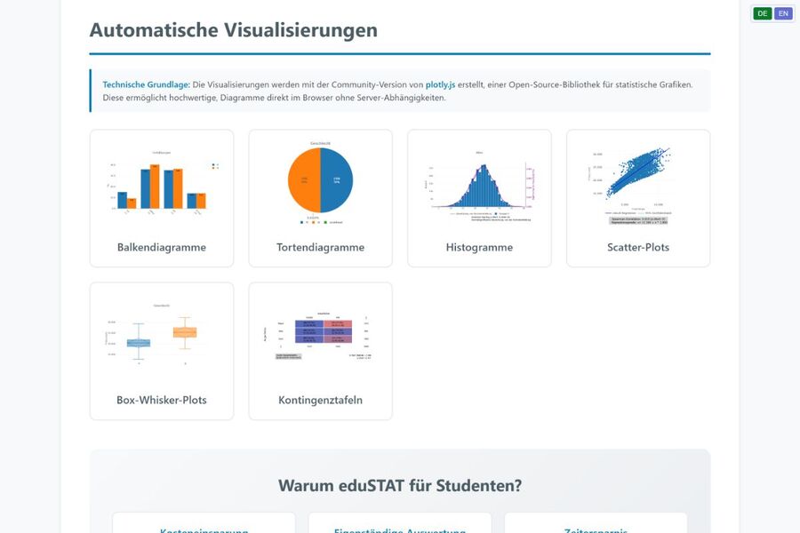Viewport: 800px width, 533px height.
Task: Select the Histogramme card title
Action: [479, 247]
